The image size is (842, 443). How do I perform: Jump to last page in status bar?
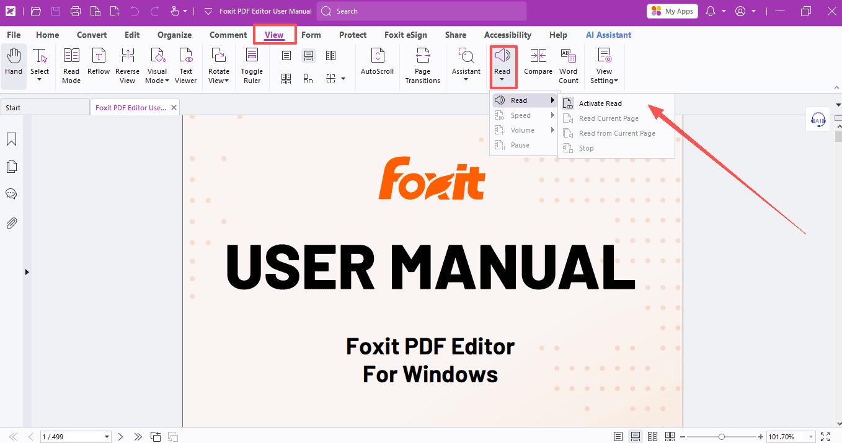tap(138, 437)
